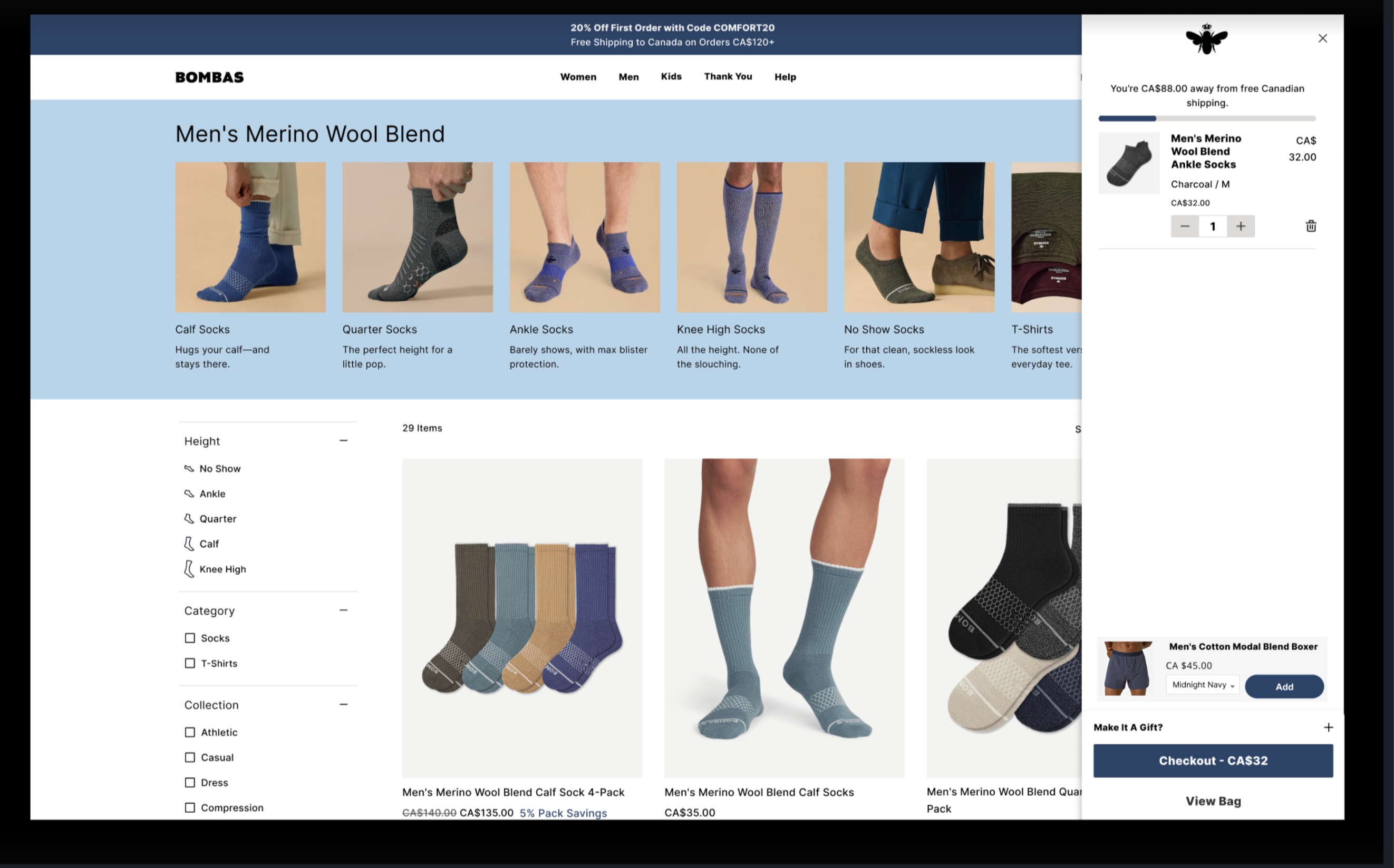The width and height of the screenshot is (1394, 868).
Task: Collapse the Collection filter section
Action: coord(344,704)
